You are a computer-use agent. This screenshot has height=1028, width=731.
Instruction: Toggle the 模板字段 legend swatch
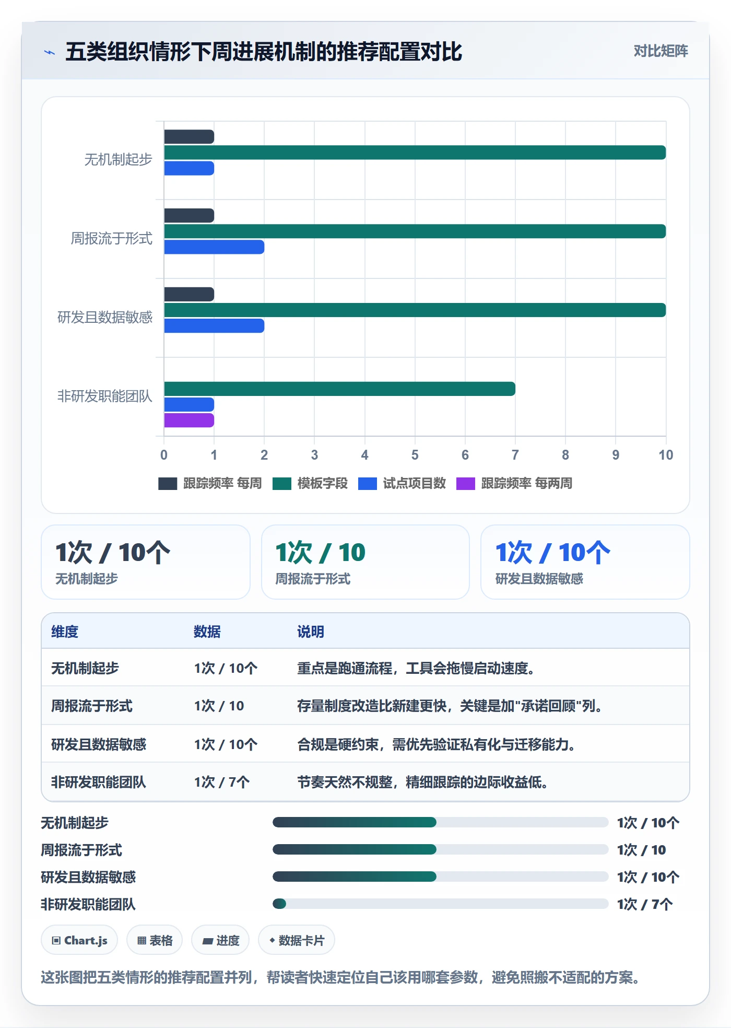tap(282, 484)
